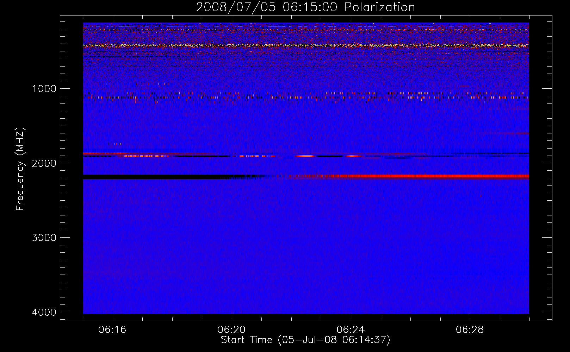Select the 4000 frequency tick label
570x352 pixels.
(x=44, y=312)
